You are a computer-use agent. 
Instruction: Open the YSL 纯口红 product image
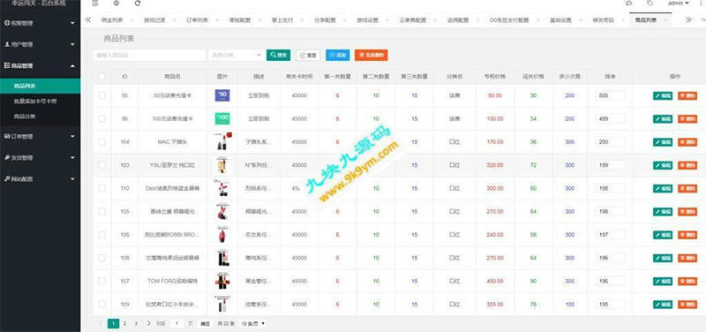pyautogui.click(x=222, y=165)
